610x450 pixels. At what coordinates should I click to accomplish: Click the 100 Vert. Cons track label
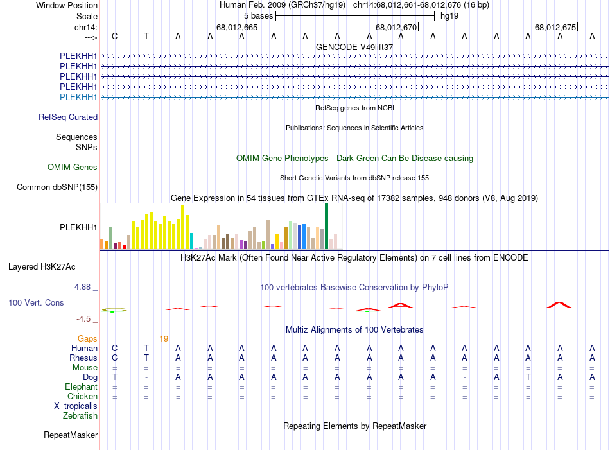pos(36,302)
